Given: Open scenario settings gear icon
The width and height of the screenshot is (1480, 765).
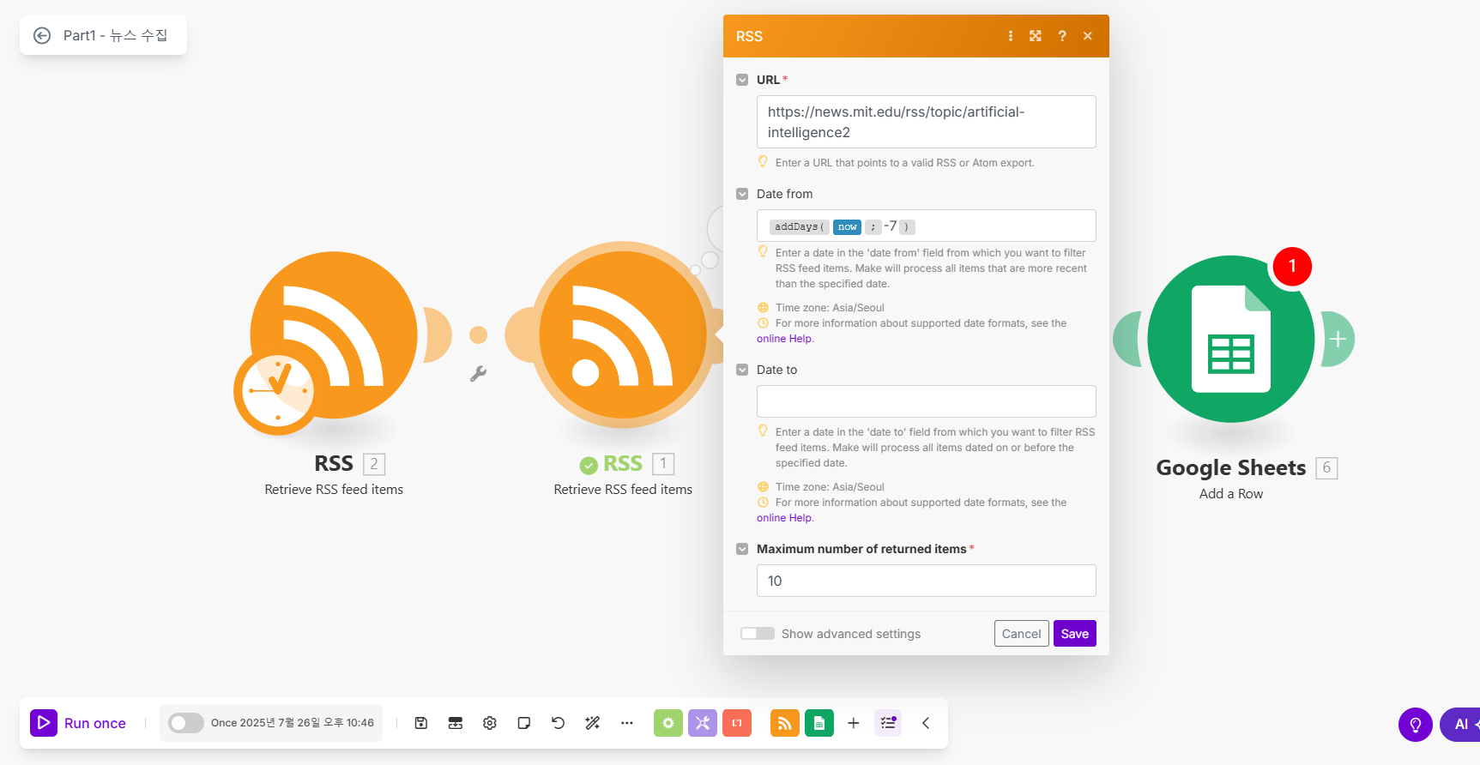Looking at the screenshot, I should click(490, 723).
